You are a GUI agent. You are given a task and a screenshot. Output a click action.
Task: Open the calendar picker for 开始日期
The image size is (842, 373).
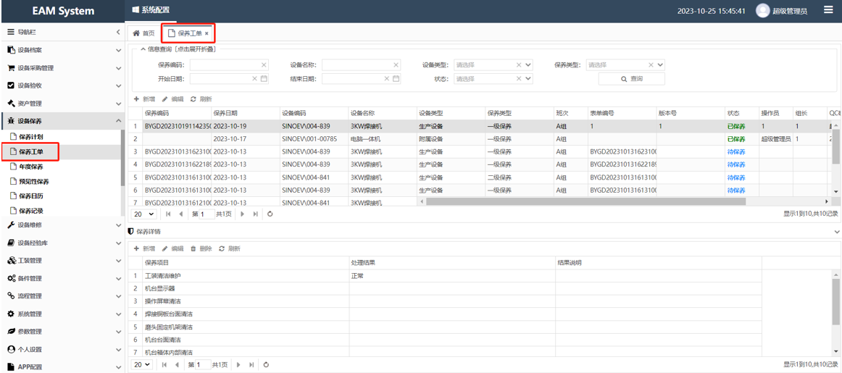(264, 79)
